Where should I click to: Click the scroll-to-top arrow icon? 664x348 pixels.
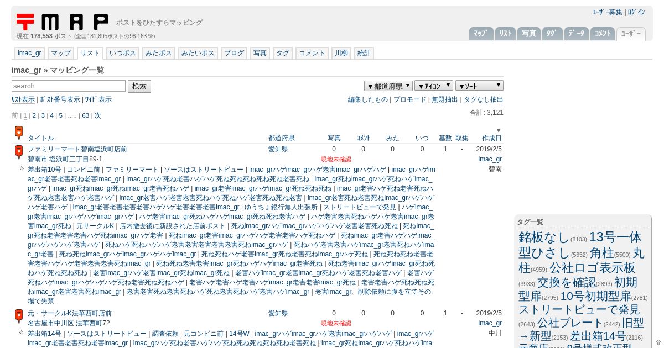pos(658,342)
